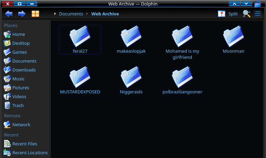266x158 pixels.
Task: Click the forward navigation arrow
Action: point(22,14)
